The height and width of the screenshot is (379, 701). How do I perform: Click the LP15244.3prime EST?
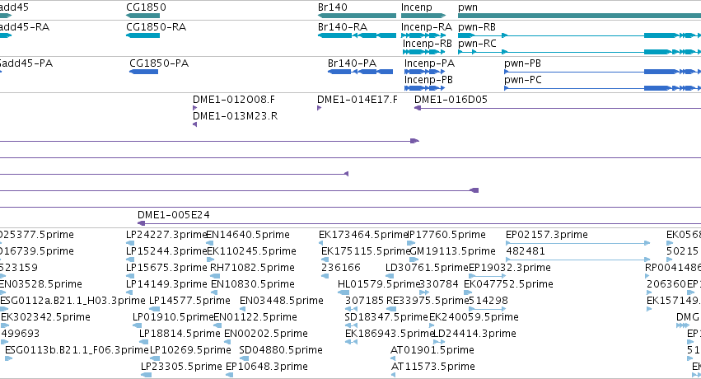coord(130,260)
